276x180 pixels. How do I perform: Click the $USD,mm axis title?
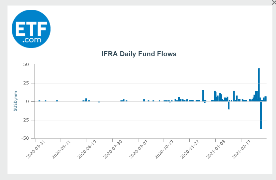point(15,101)
